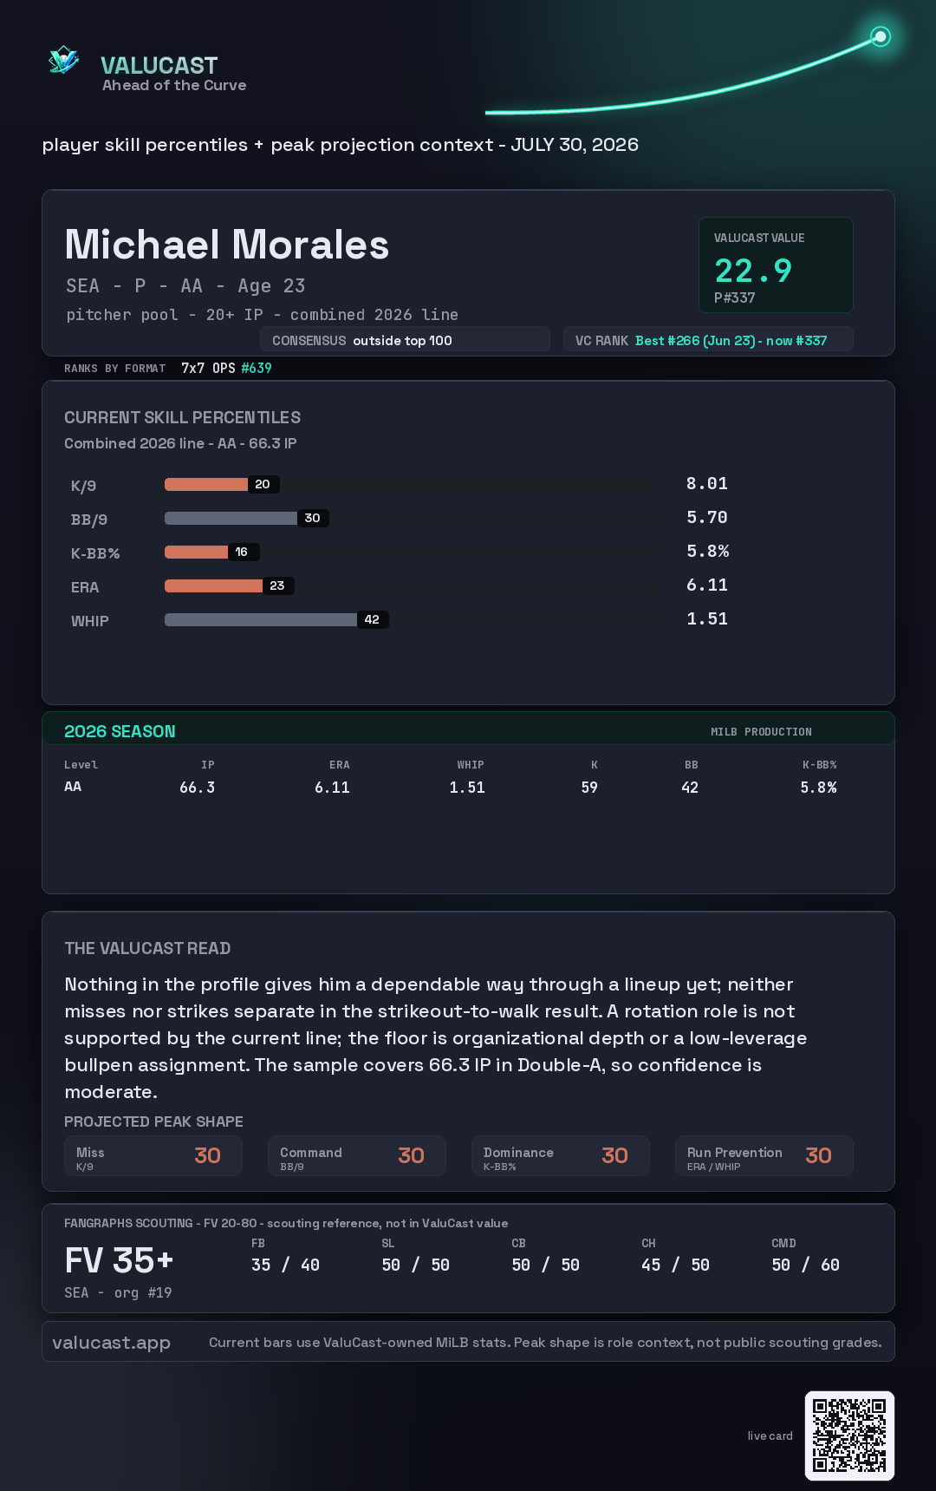Viewport: 936px width, 1491px height.
Task: Click the CONSENSUS outside top 100 badge
Action: (x=405, y=340)
